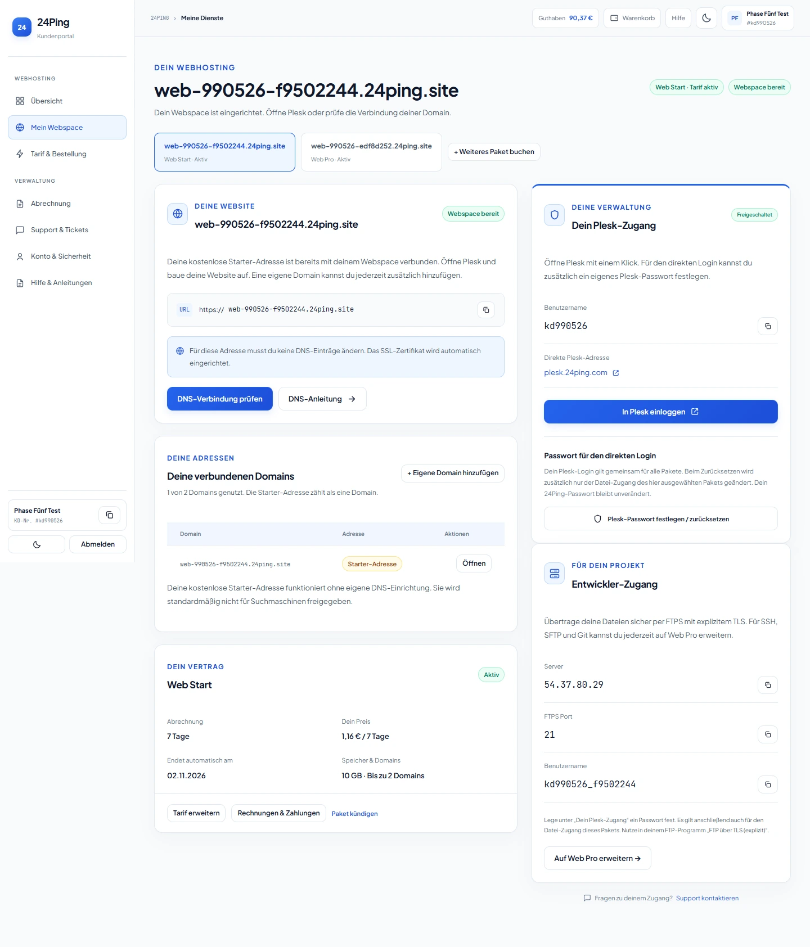Click Auf Web Pro erweitern
The image size is (810, 947).
coord(597,858)
